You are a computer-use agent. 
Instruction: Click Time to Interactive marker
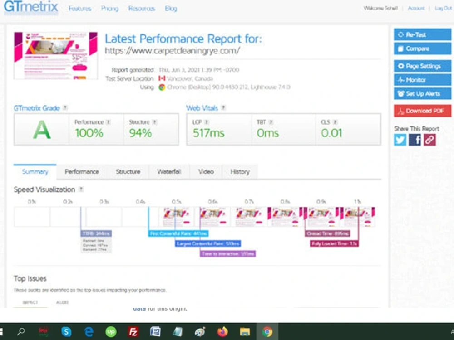coord(228,254)
